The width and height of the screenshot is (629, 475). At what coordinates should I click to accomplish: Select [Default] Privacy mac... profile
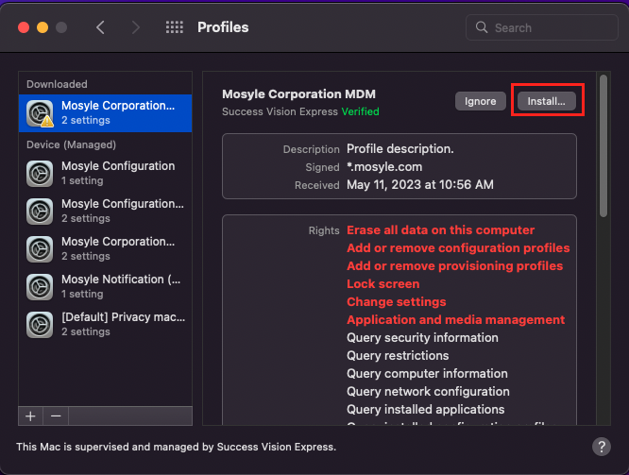coord(105,324)
